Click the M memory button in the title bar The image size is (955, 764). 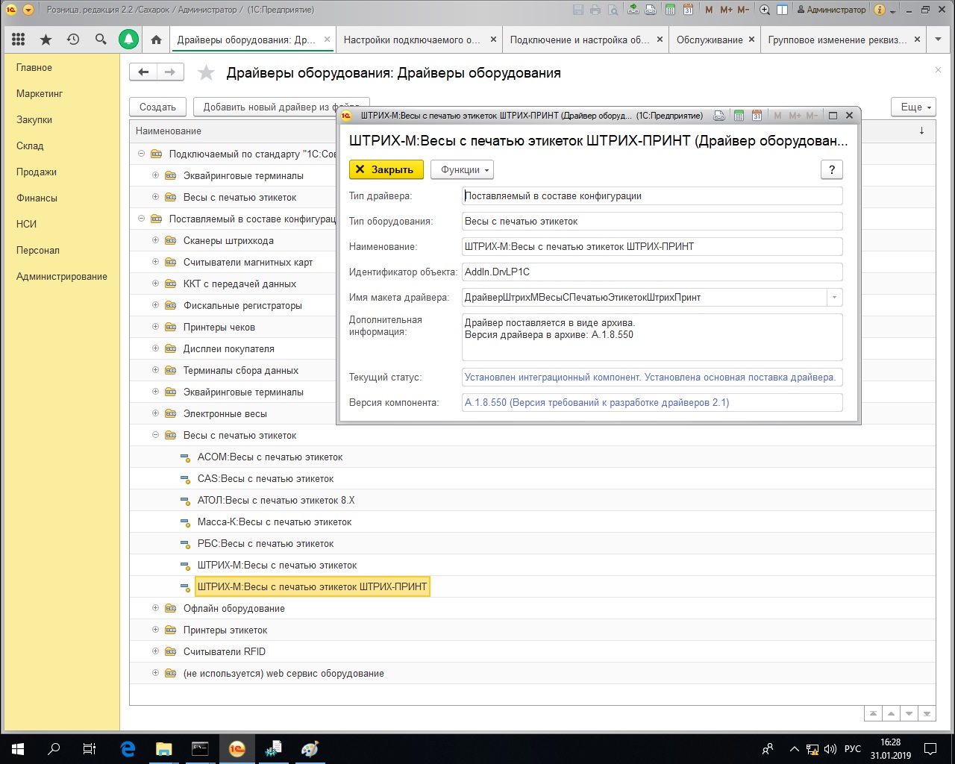(x=709, y=10)
